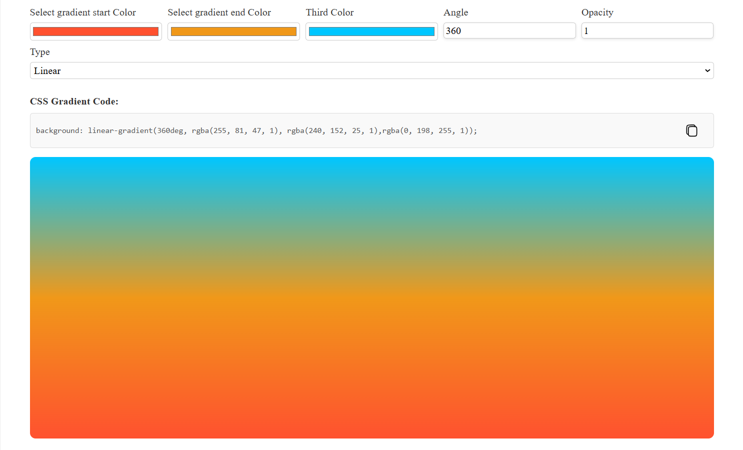The image size is (743, 450).
Task: Click the 'Third Color' label
Action: [329, 12]
